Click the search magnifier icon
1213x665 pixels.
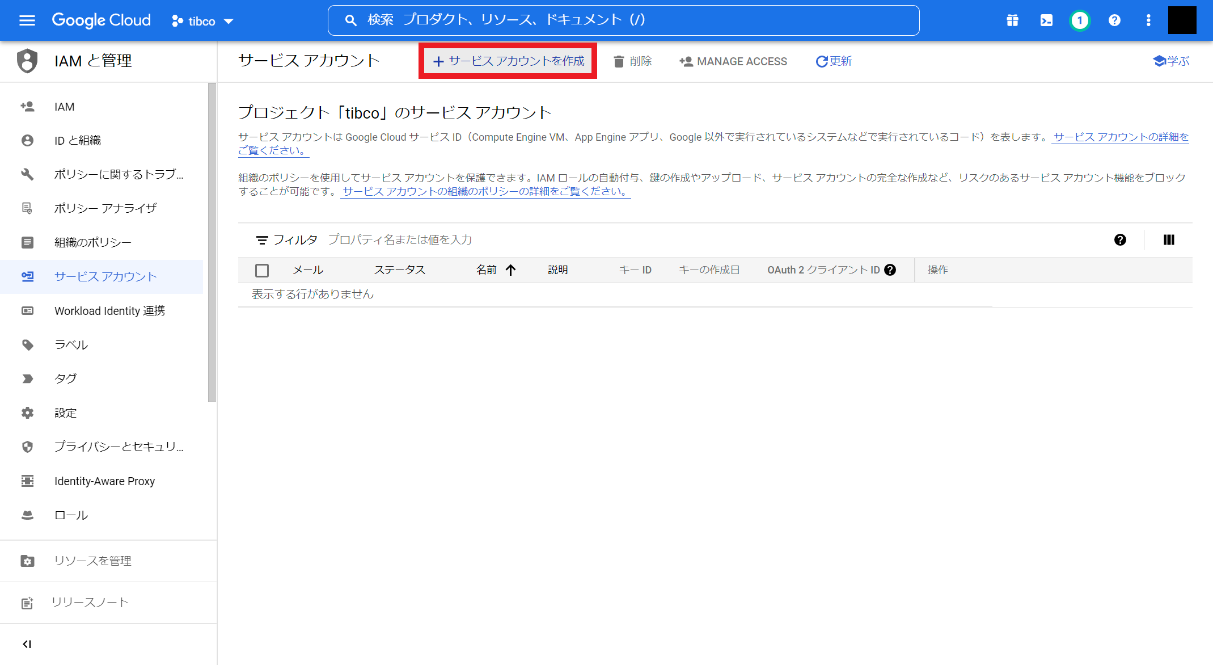(351, 20)
